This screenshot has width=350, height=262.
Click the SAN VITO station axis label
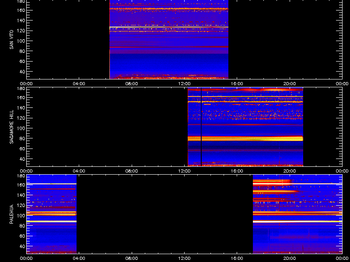11,40
